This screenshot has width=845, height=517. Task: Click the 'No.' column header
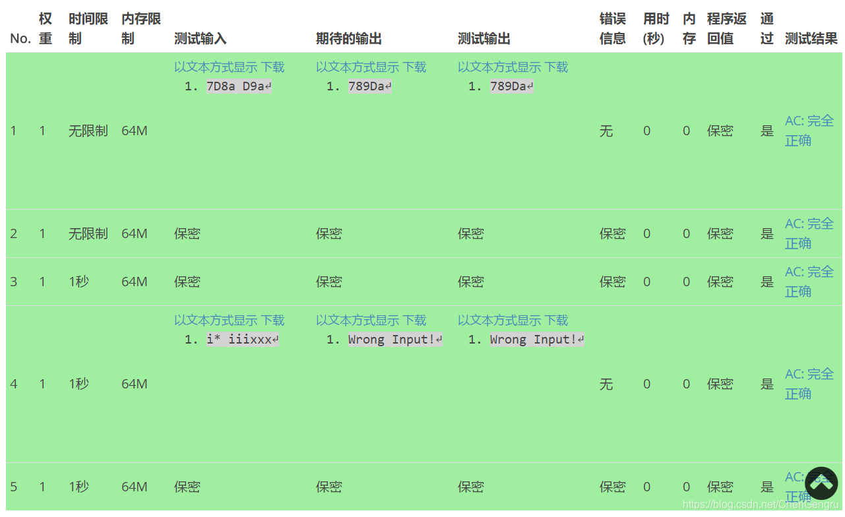[20, 39]
